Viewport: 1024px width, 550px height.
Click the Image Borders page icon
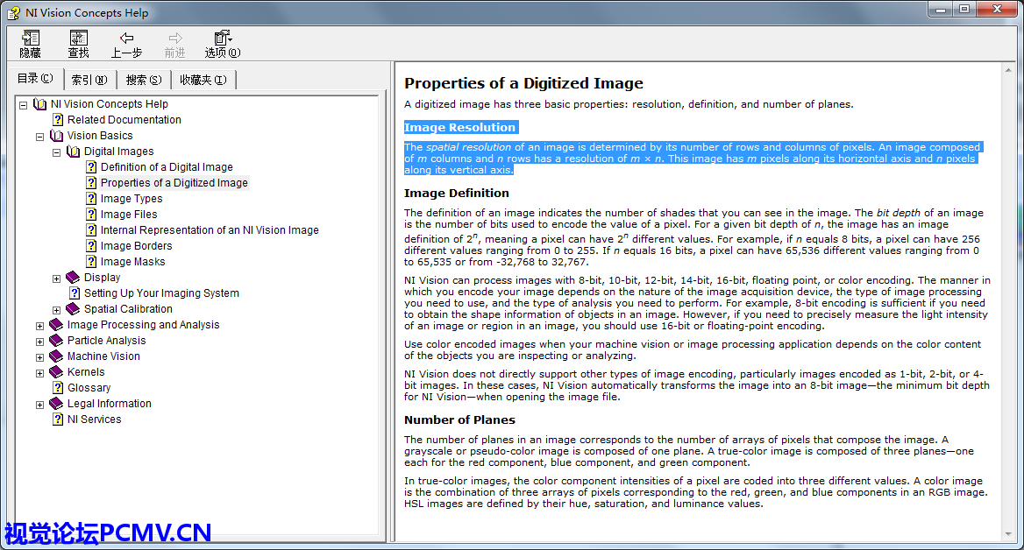pyautogui.click(x=91, y=246)
